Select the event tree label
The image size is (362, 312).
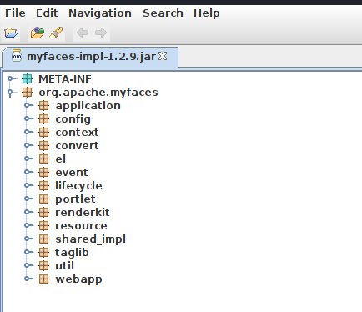[x=72, y=173]
